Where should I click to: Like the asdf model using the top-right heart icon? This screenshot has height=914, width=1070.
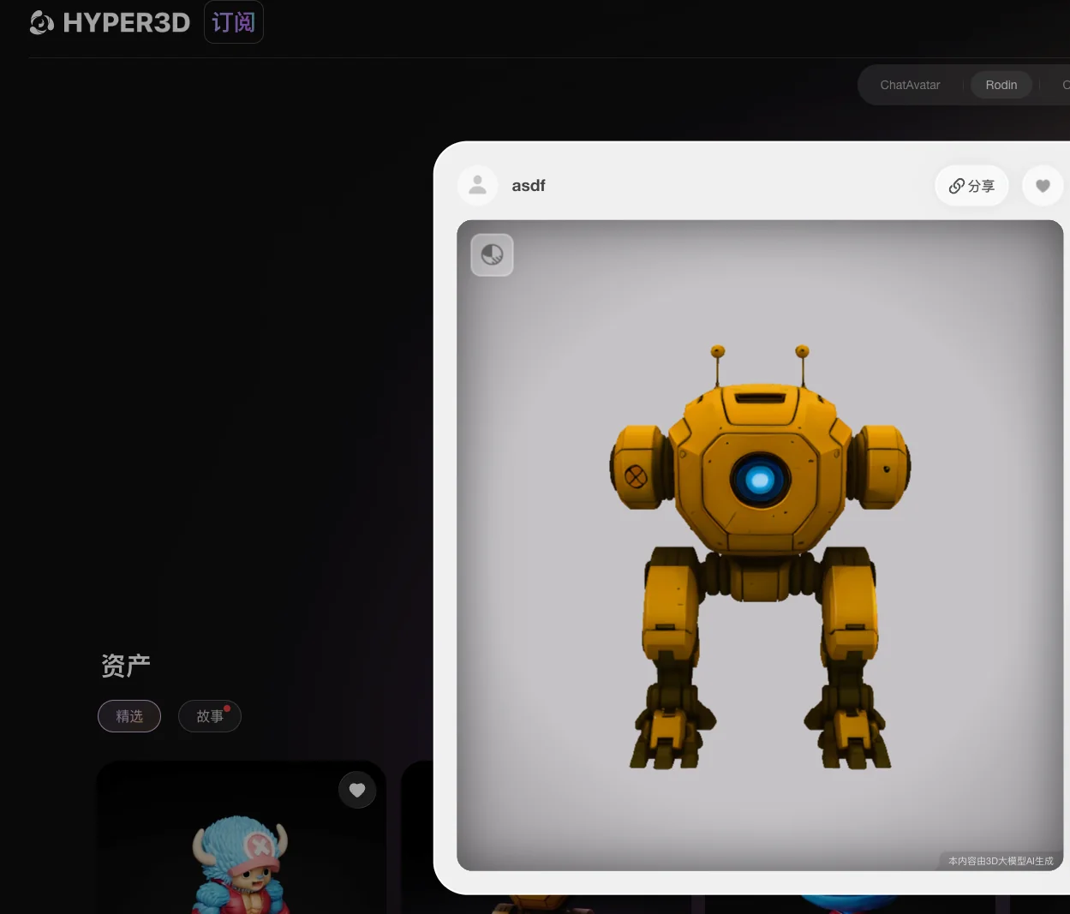(x=1043, y=185)
